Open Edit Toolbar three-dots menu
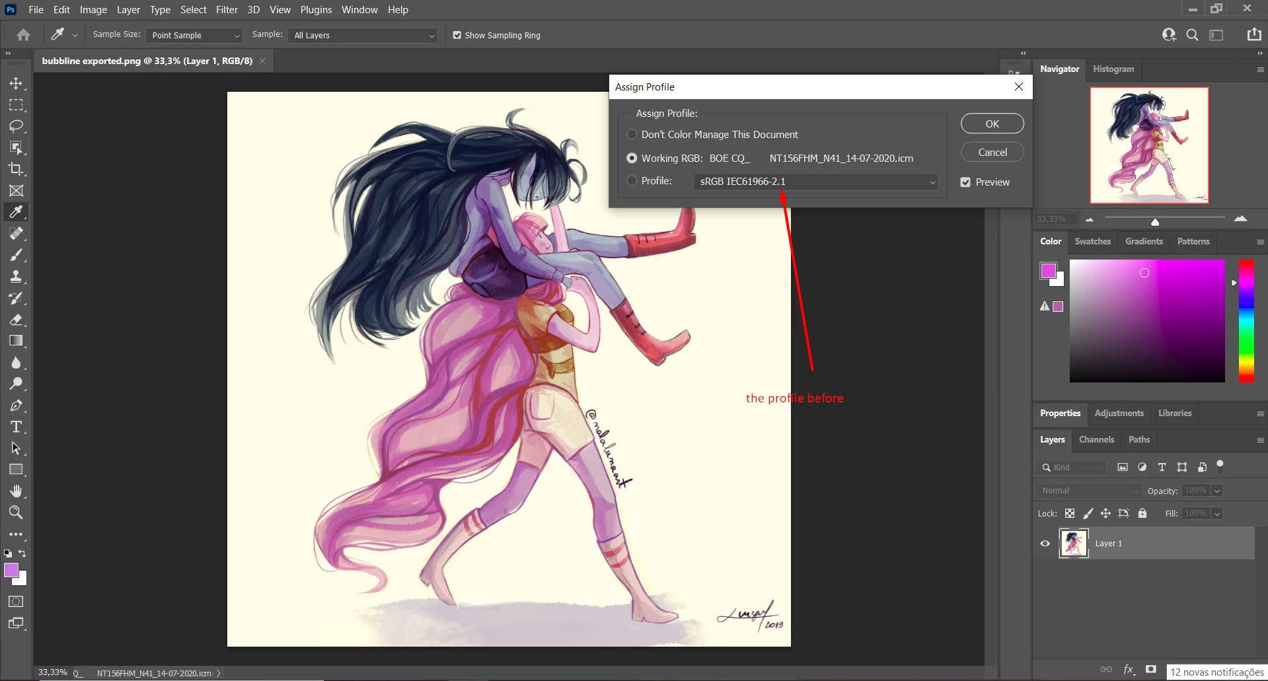The image size is (1268, 681). tap(17, 534)
